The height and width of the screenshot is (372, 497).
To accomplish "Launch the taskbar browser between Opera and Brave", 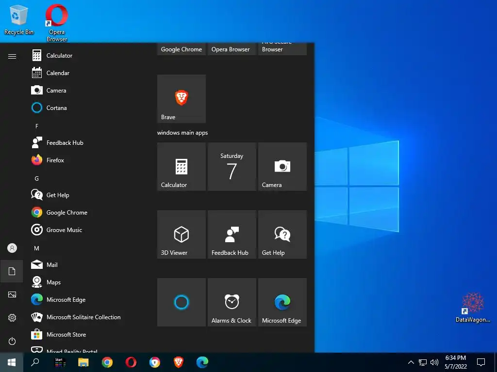I will pyautogui.click(x=155, y=362).
